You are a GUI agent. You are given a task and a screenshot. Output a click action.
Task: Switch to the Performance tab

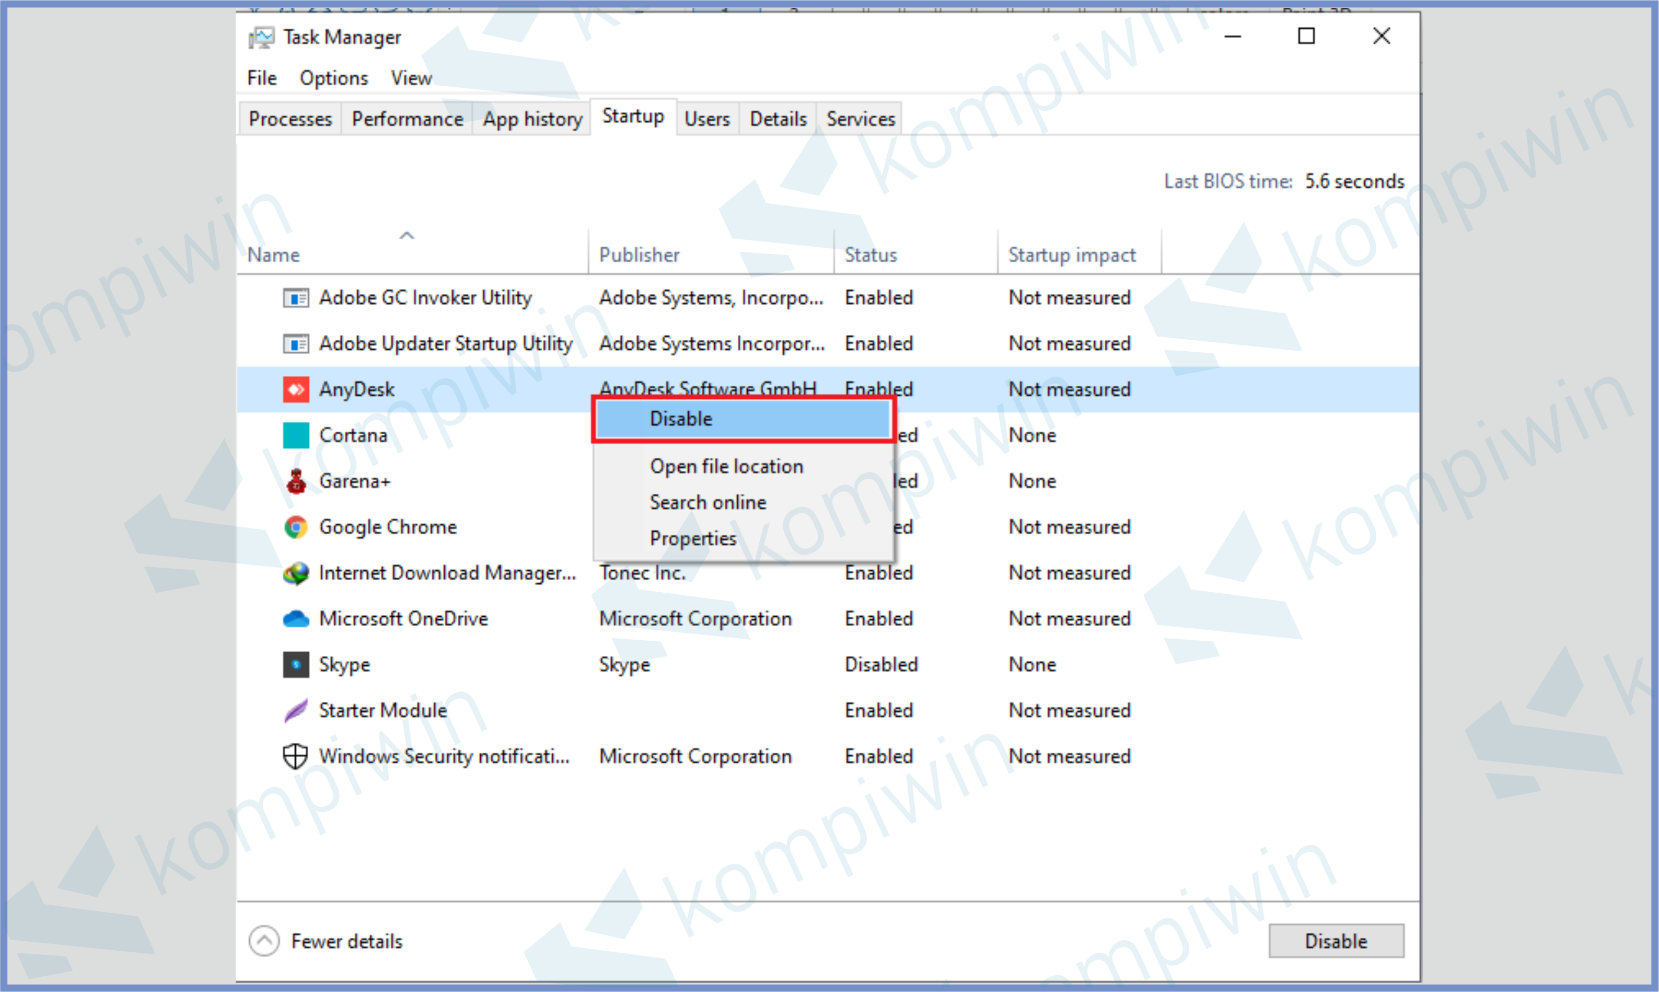pyautogui.click(x=407, y=119)
